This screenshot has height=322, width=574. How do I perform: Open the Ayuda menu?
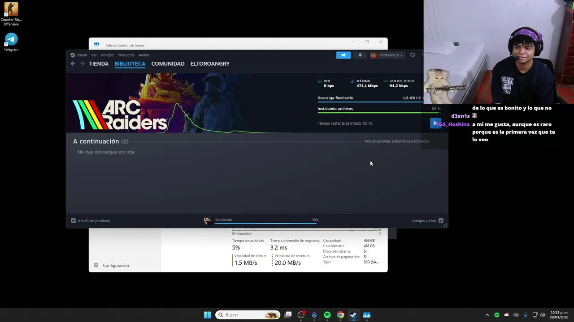pyautogui.click(x=144, y=55)
